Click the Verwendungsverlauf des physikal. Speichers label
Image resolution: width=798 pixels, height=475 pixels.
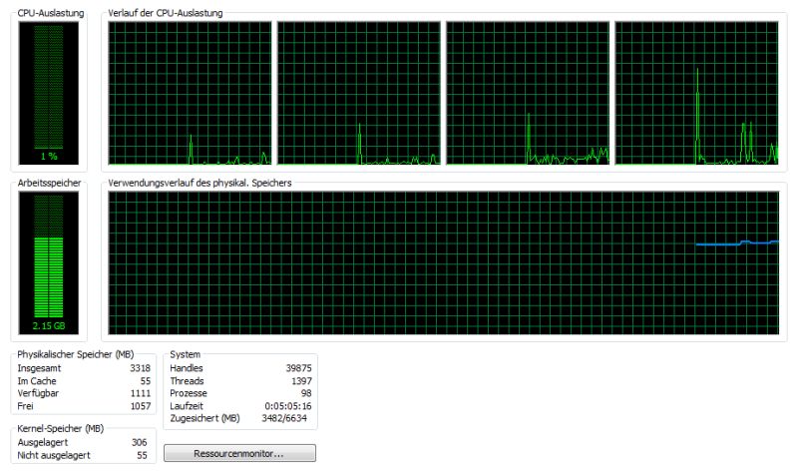point(199,183)
